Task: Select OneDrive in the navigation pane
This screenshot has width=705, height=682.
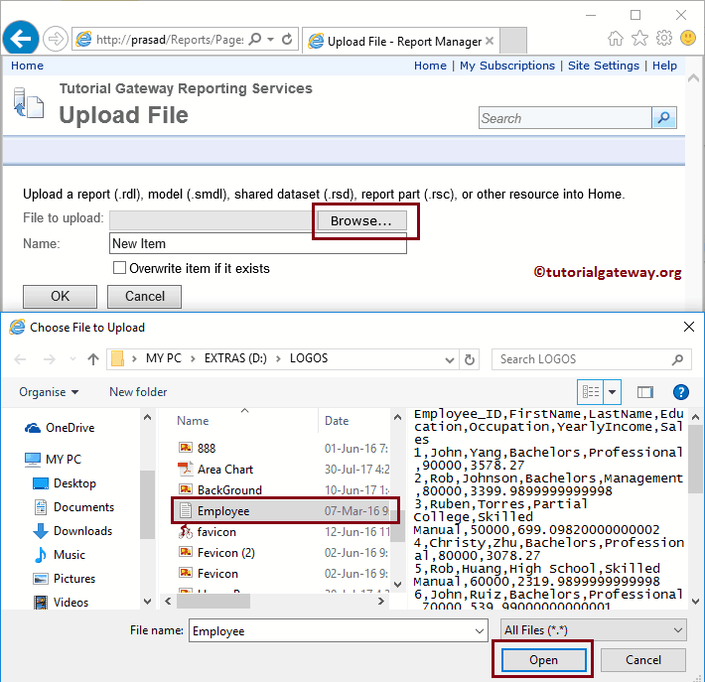Action: click(x=60, y=428)
